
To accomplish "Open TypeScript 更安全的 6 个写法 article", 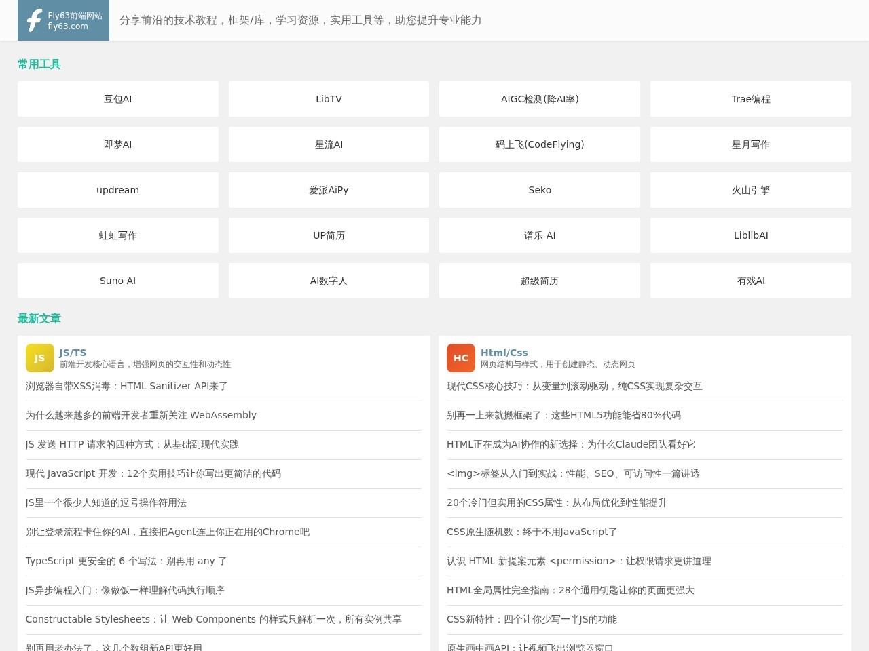I will (x=126, y=561).
